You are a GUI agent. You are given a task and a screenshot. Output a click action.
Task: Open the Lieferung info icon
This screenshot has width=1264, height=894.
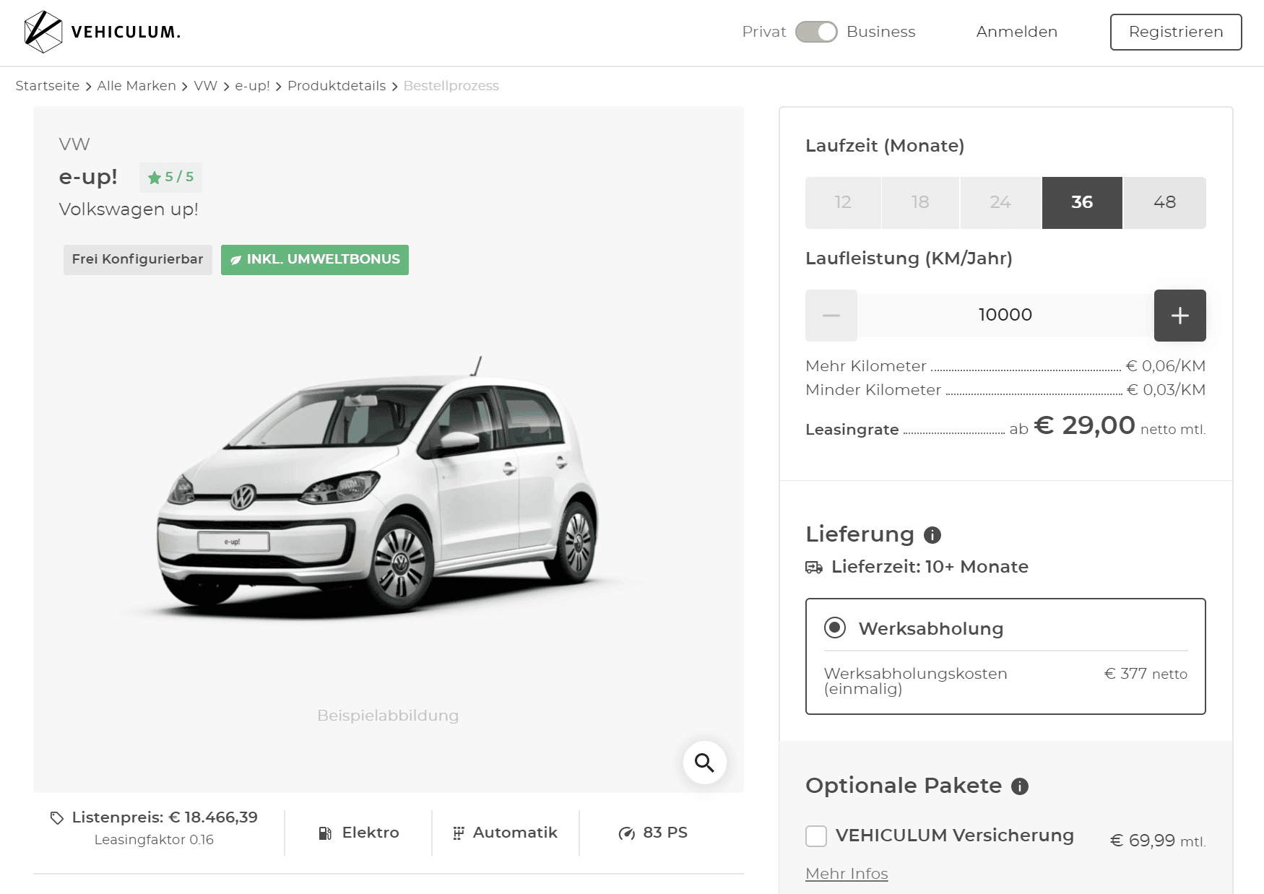[932, 535]
